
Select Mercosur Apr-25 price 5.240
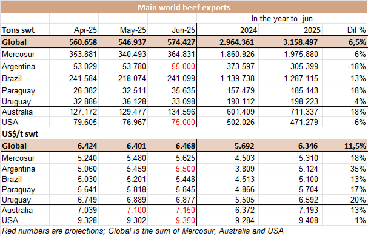(x=87, y=158)
